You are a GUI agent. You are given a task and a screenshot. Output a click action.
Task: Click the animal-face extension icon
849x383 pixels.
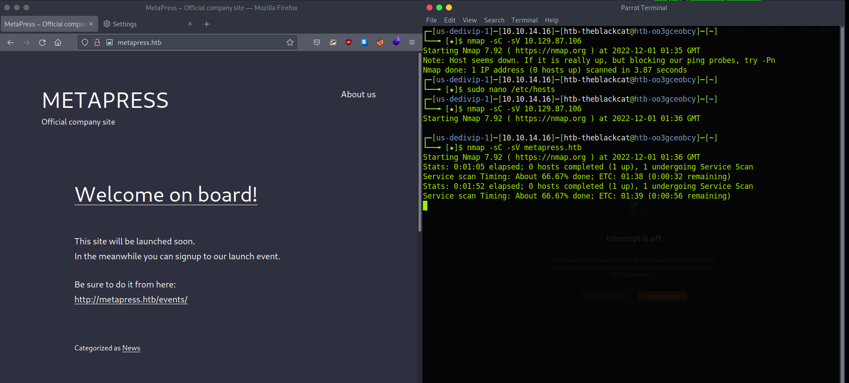tap(333, 42)
